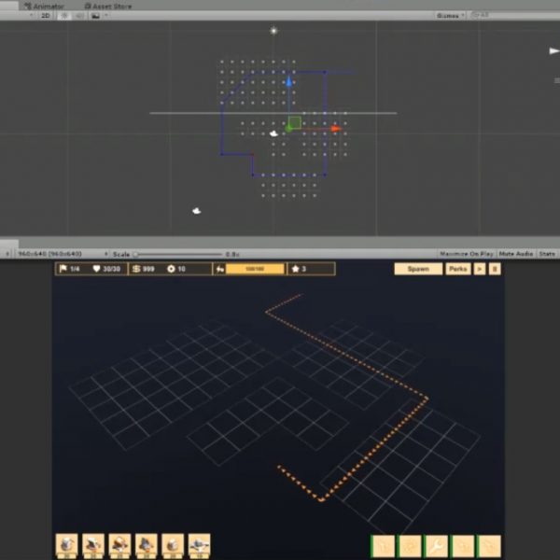Toggle Mute Audio in Game view
The image size is (560, 560).
coord(514,254)
